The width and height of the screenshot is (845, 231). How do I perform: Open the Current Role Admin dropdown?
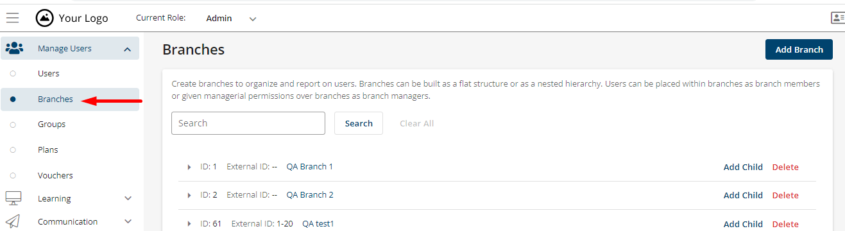click(231, 19)
